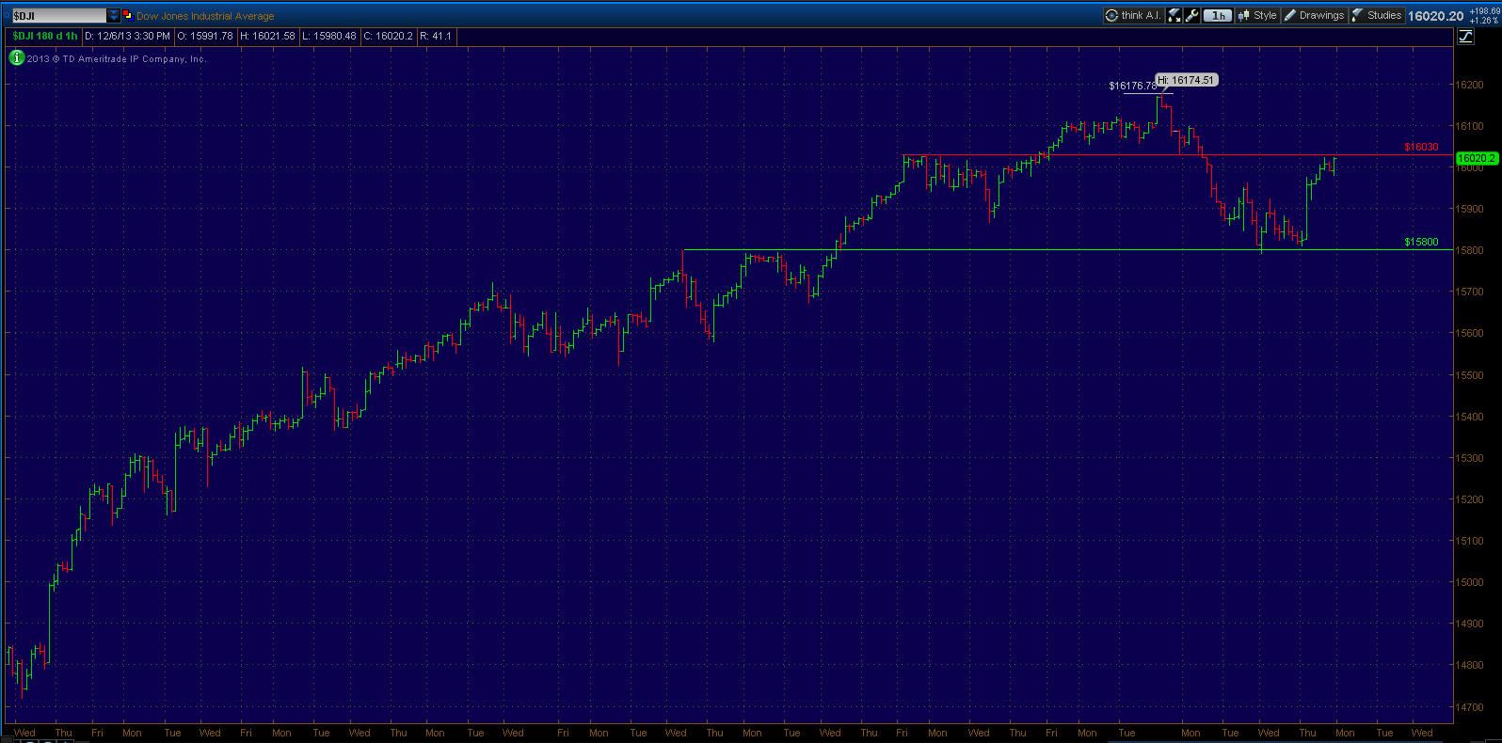Click the red $16030 price level label
The width and height of the screenshot is (1502, 743).
click(1421, 147)
